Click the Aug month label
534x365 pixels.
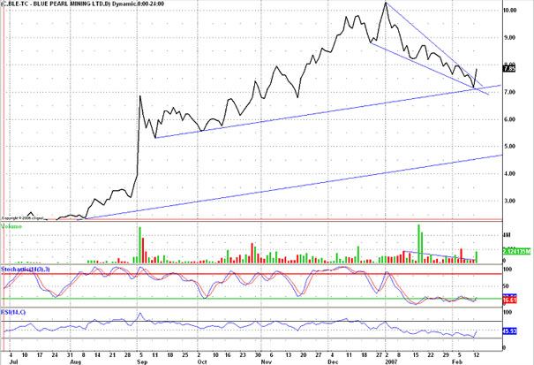pos(74,361)
